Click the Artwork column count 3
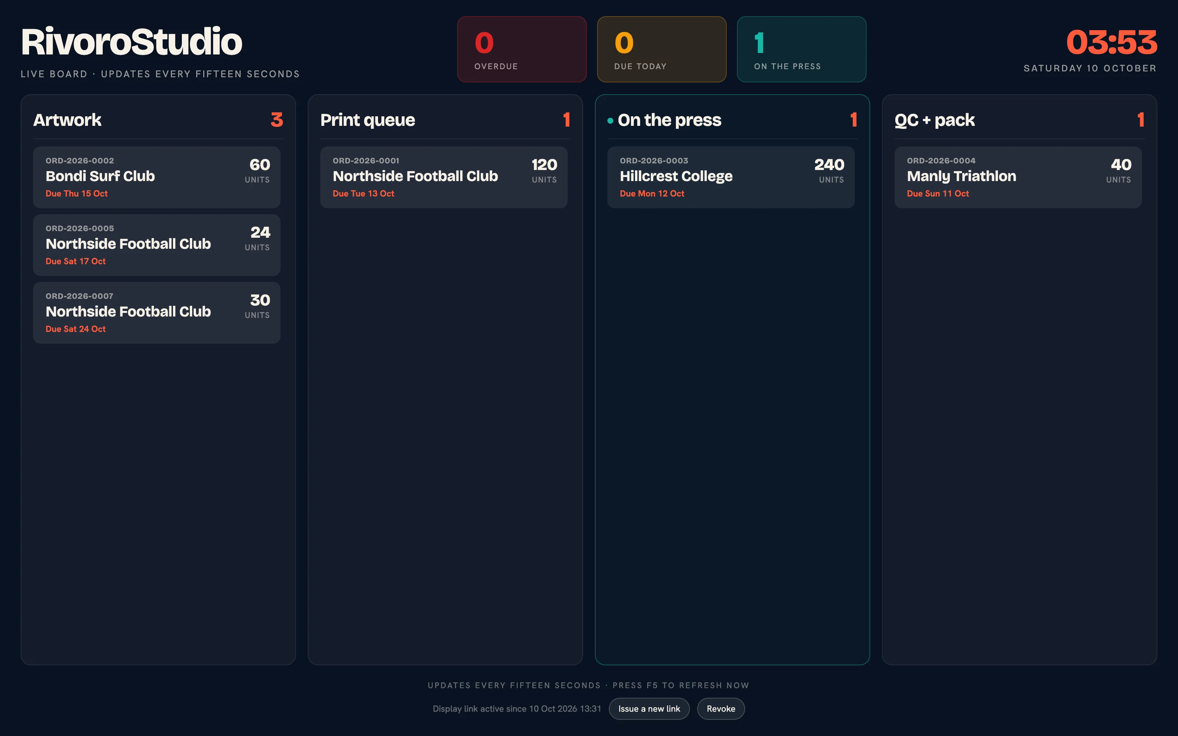This screenshot has height=736, width=1178. [276, 120]
